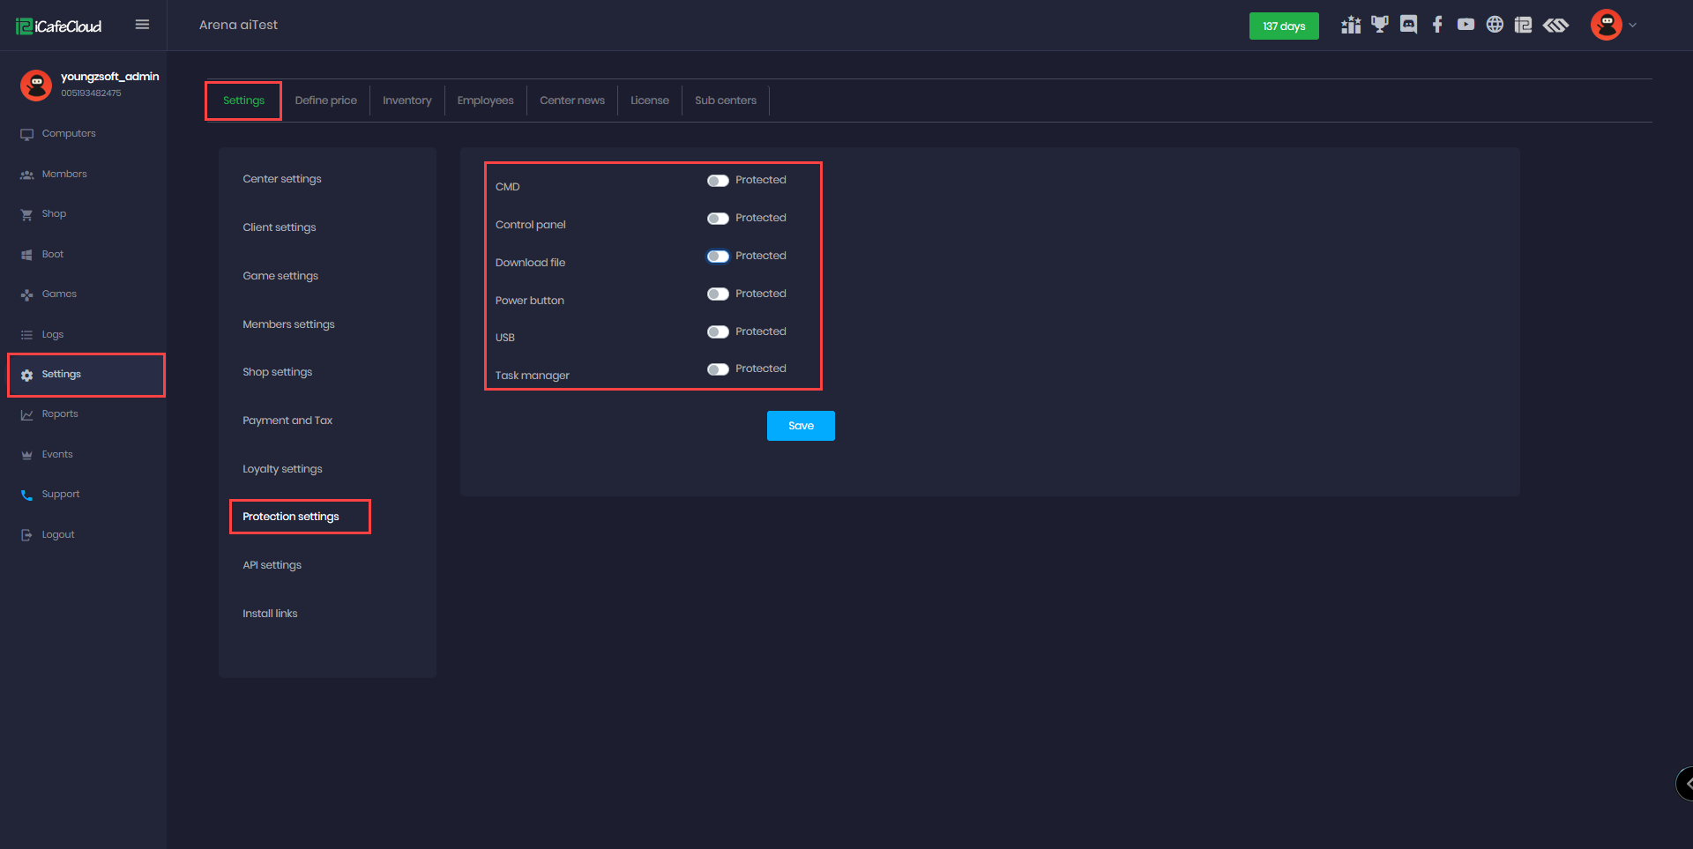Disable the Download file protection toggle
The width and height of the screenshot is (1693, 849).
(x=718, y=257)
